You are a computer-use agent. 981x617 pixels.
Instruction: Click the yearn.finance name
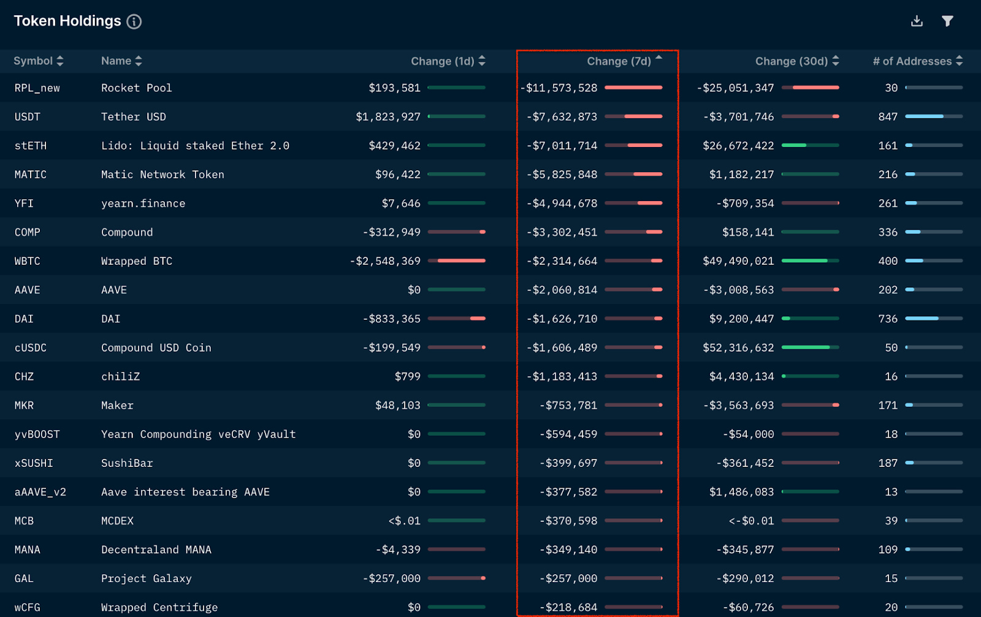tap(143, 203)
